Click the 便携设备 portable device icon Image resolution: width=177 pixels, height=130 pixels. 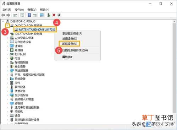(x=12, y=91)
